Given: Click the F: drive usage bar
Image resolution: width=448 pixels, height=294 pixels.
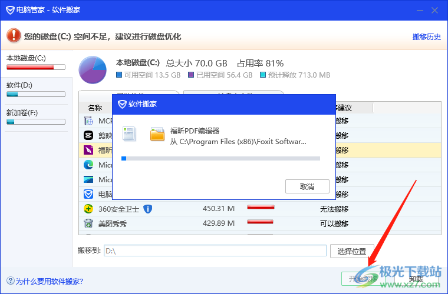Looking at the screenshot, I should click(x=36, y=122).
